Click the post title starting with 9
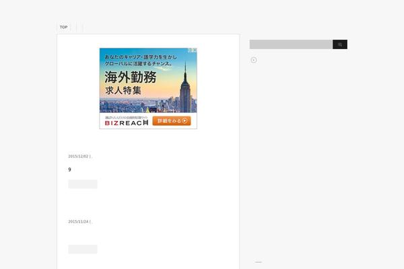404x269 pixels. tap(69, 169)
